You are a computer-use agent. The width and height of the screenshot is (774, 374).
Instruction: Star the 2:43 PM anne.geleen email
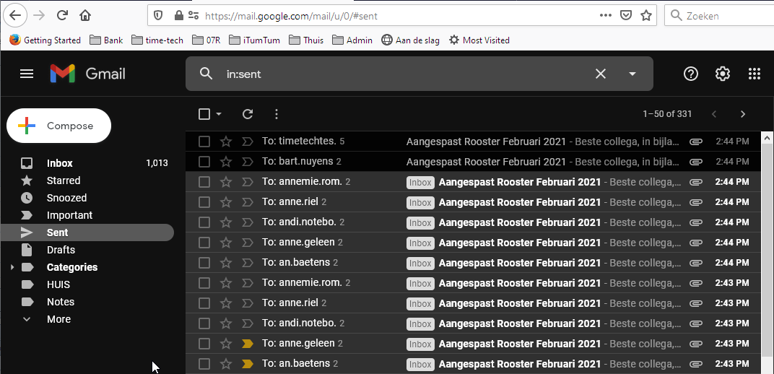click(226, 344)
